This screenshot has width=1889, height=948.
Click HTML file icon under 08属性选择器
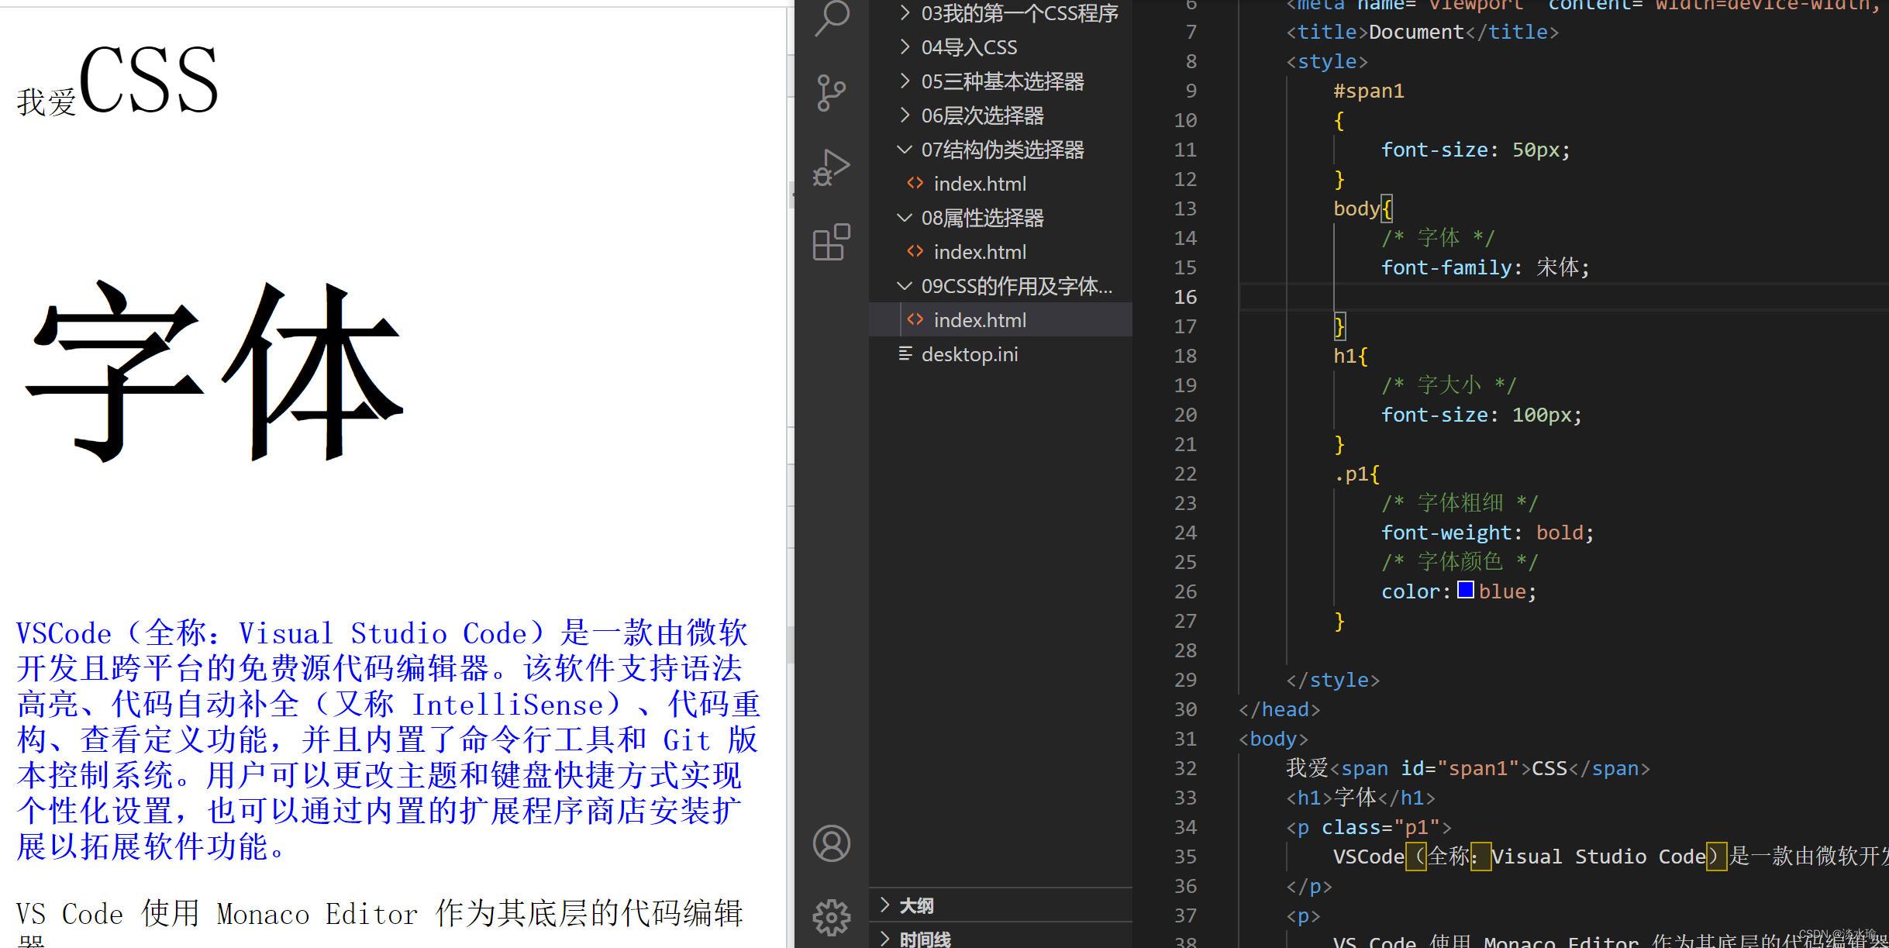[915, 251]
